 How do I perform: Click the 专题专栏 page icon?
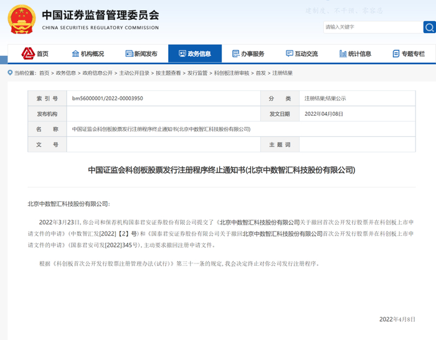396,54
